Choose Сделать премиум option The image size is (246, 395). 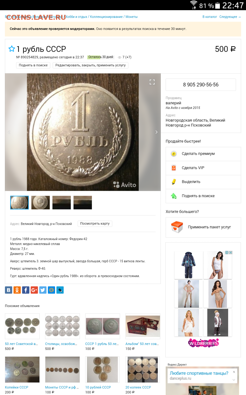tap(203, 154)
